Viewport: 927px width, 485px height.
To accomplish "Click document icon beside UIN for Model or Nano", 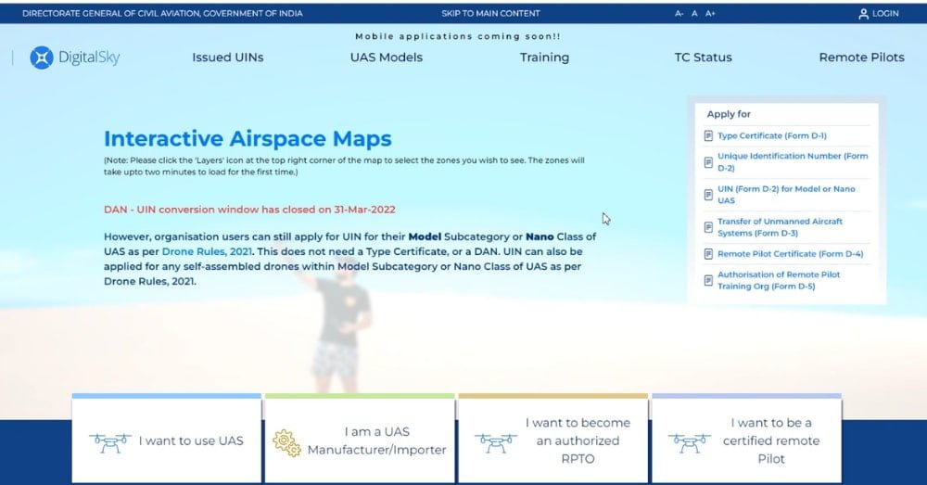I will point(708,195).
